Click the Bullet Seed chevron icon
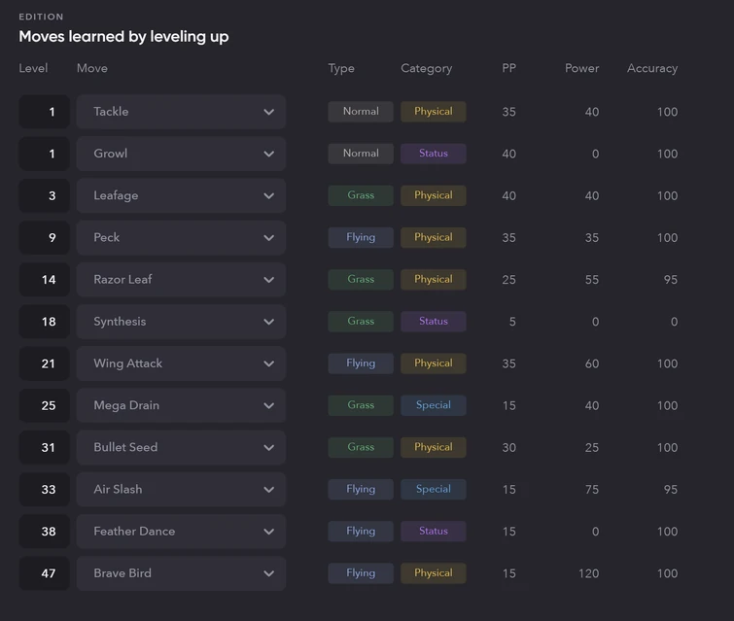Image resolution: width=734 pixels, height=621 pixels. (x=268, y=448)
